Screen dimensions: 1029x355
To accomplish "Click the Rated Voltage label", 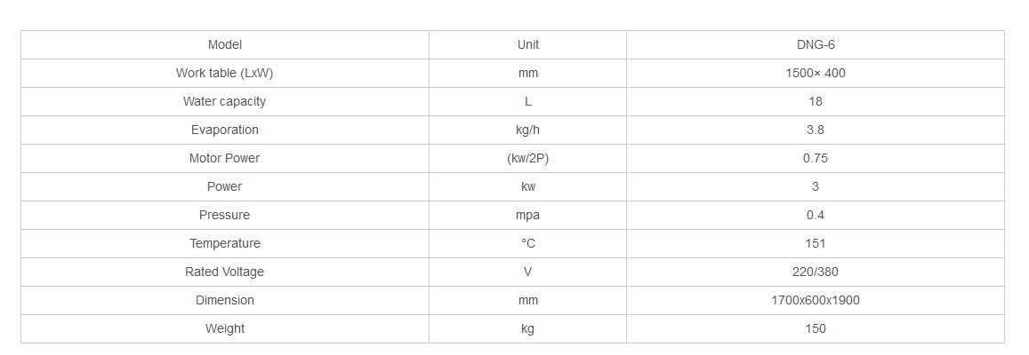I will click(x=225, y=272).
